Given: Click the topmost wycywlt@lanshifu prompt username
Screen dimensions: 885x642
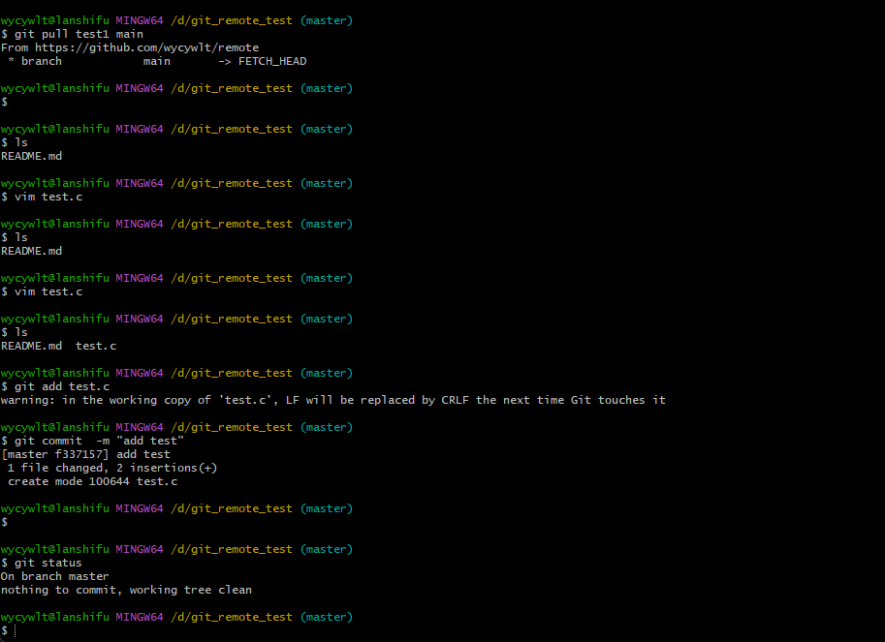Looking at the screenshot, I should point(54,21).
